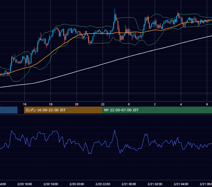Click the 2/20 20:00 label on oscillator axis
The height and width of the screenshot is (187, 212).
coord(77,184)
